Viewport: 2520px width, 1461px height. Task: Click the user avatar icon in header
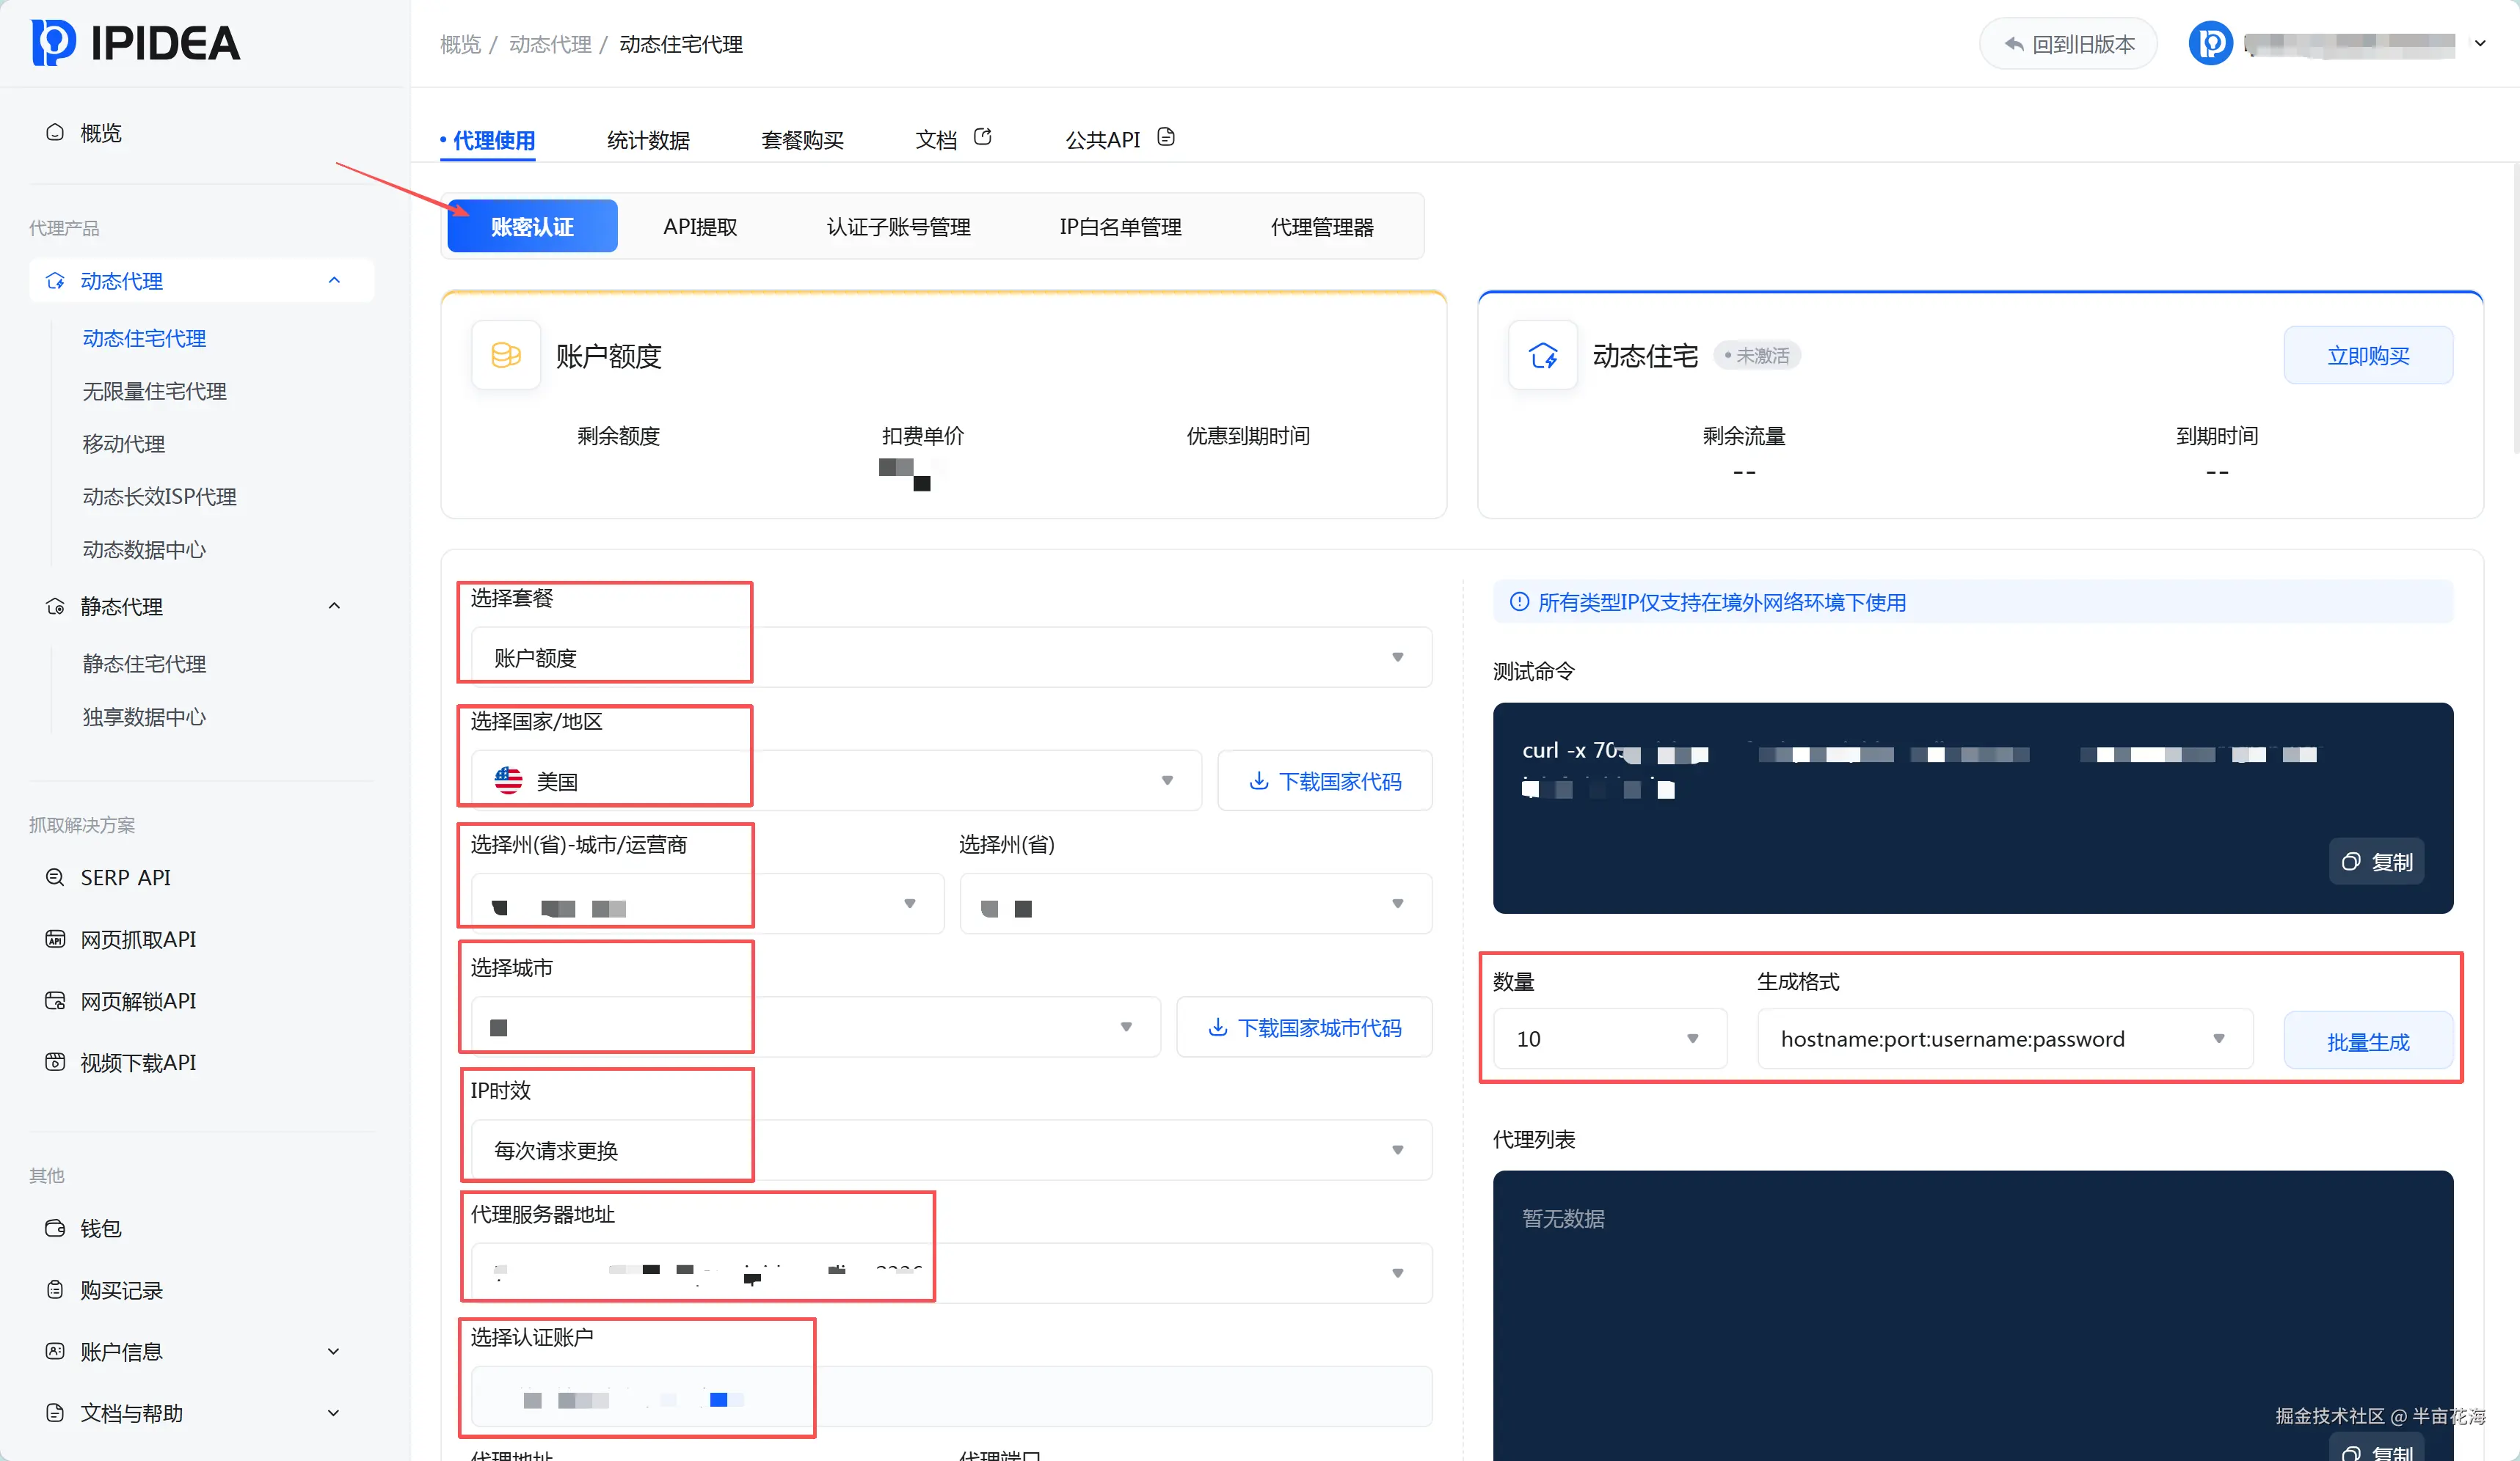coord(2210,44)
